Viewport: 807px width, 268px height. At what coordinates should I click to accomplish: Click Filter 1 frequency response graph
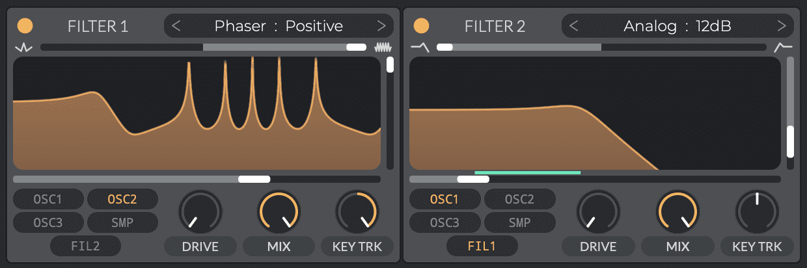(197, 113)
